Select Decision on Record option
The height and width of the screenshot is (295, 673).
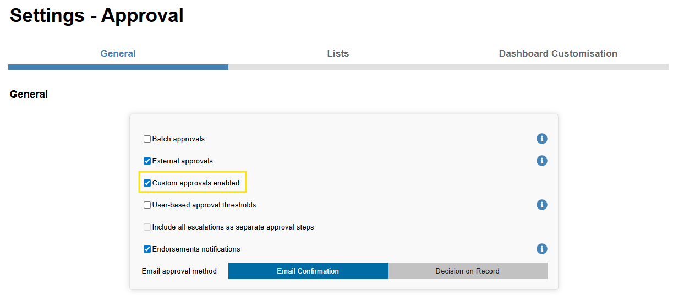tap(468, 271)
